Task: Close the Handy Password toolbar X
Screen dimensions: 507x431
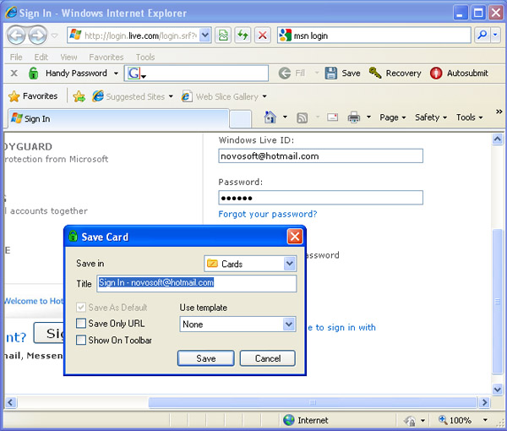Action: 14,73
